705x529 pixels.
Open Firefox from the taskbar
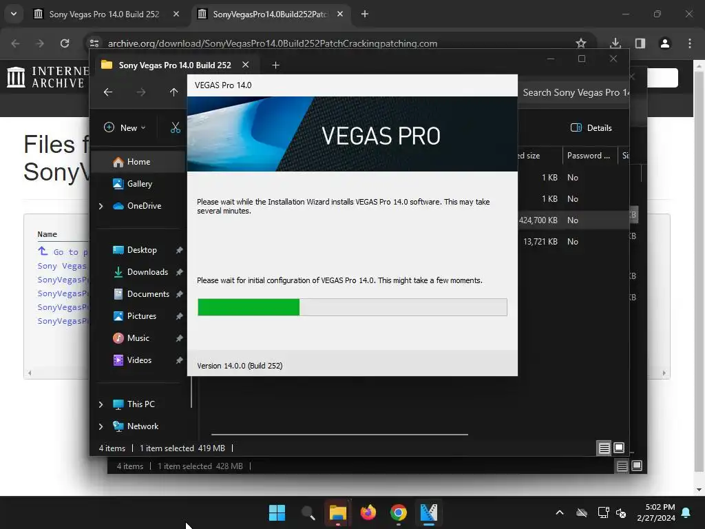(368, 512)
